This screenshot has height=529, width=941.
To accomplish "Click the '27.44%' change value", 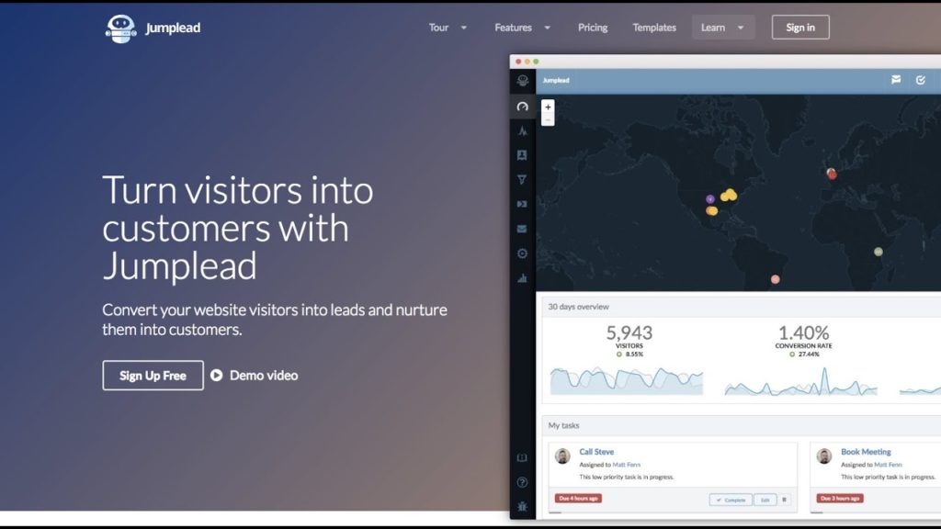I will pyautogui.click(x=809, y=355).
